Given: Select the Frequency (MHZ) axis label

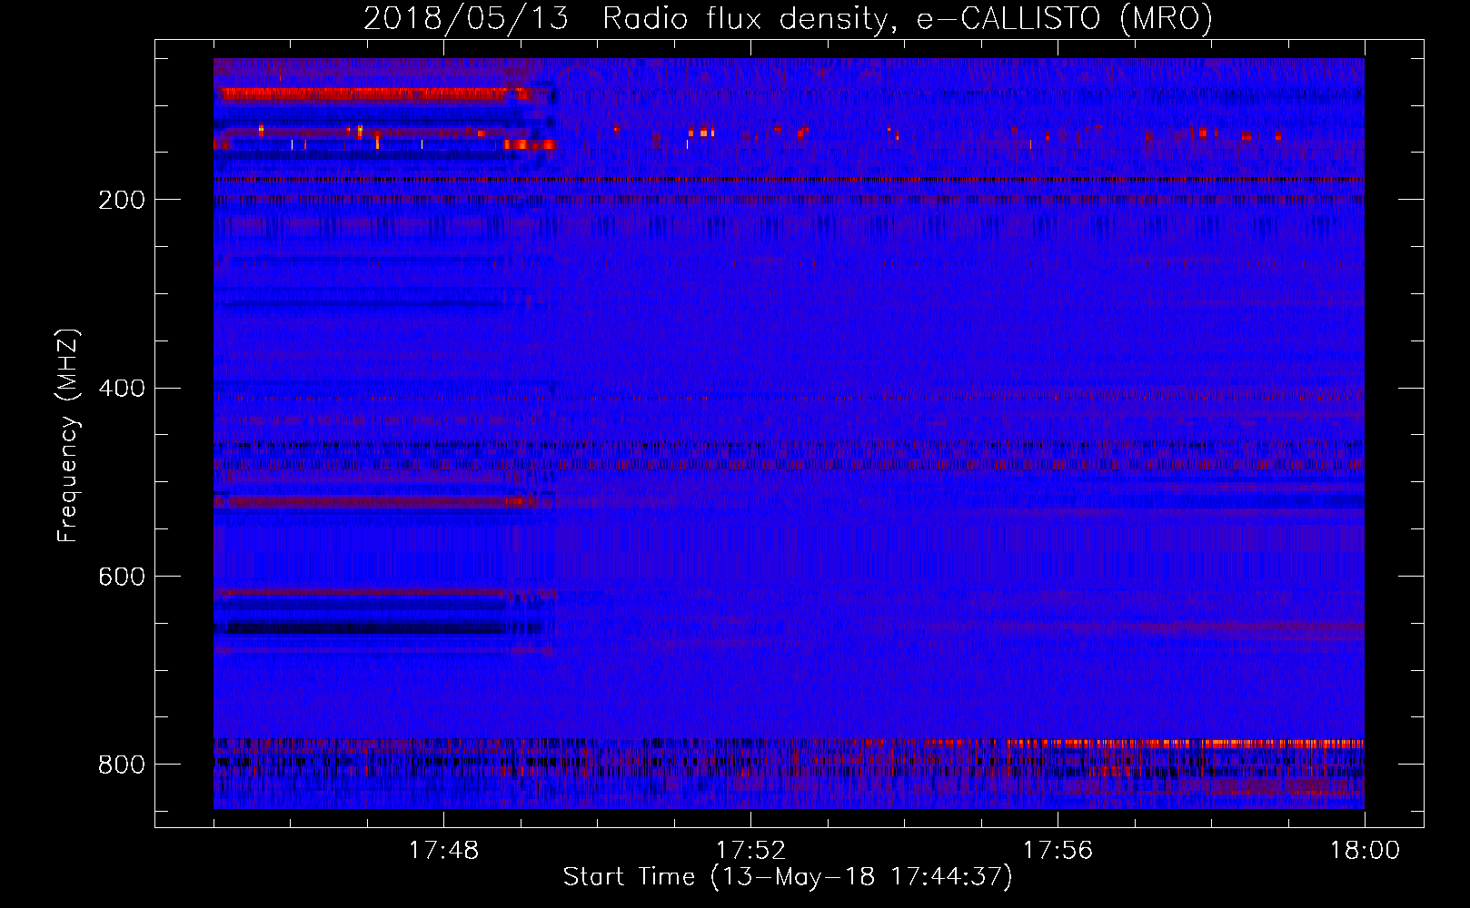Looking at the screenshot, I should 68,436.
